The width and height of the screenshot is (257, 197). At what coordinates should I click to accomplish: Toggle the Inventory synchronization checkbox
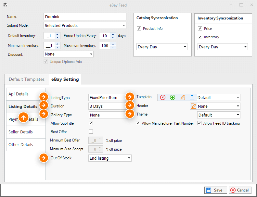(200, 37)
